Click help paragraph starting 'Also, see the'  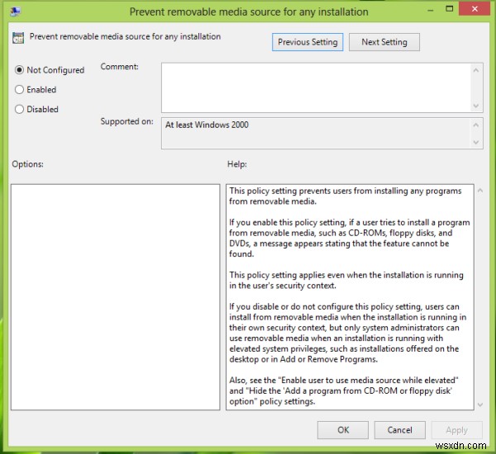[x=344, y=390]
